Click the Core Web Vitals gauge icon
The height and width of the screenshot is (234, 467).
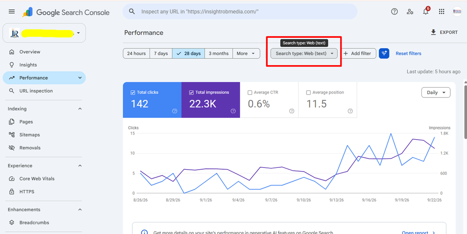coord(11,179)
